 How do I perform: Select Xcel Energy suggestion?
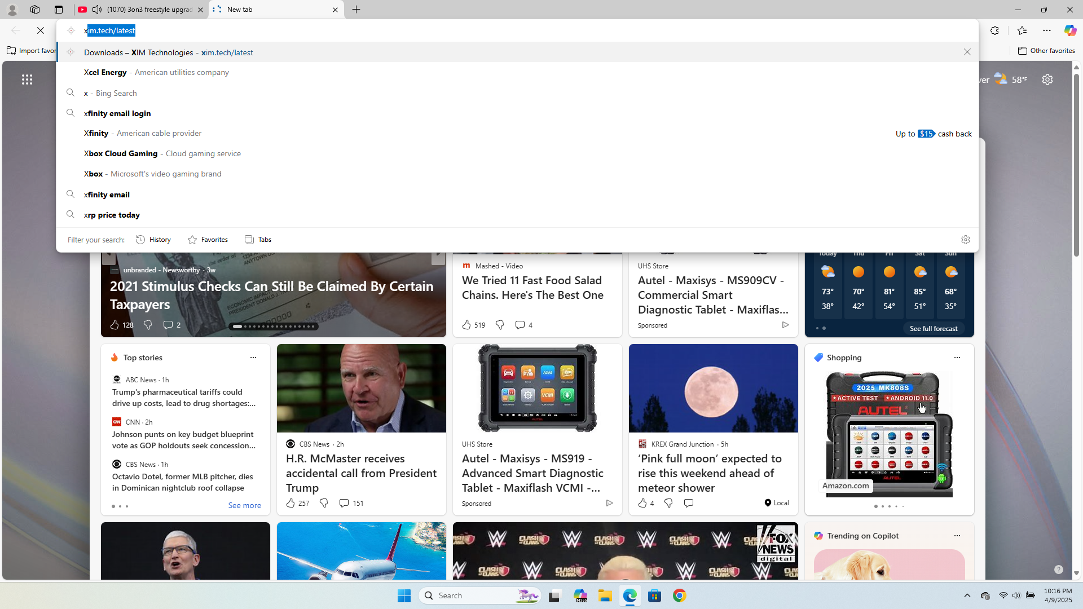[517, 72]
